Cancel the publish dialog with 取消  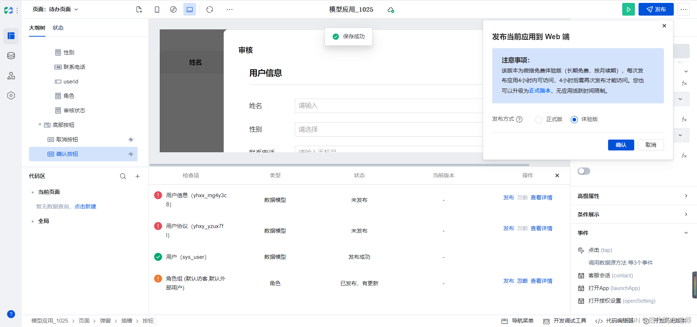[651, 145]
